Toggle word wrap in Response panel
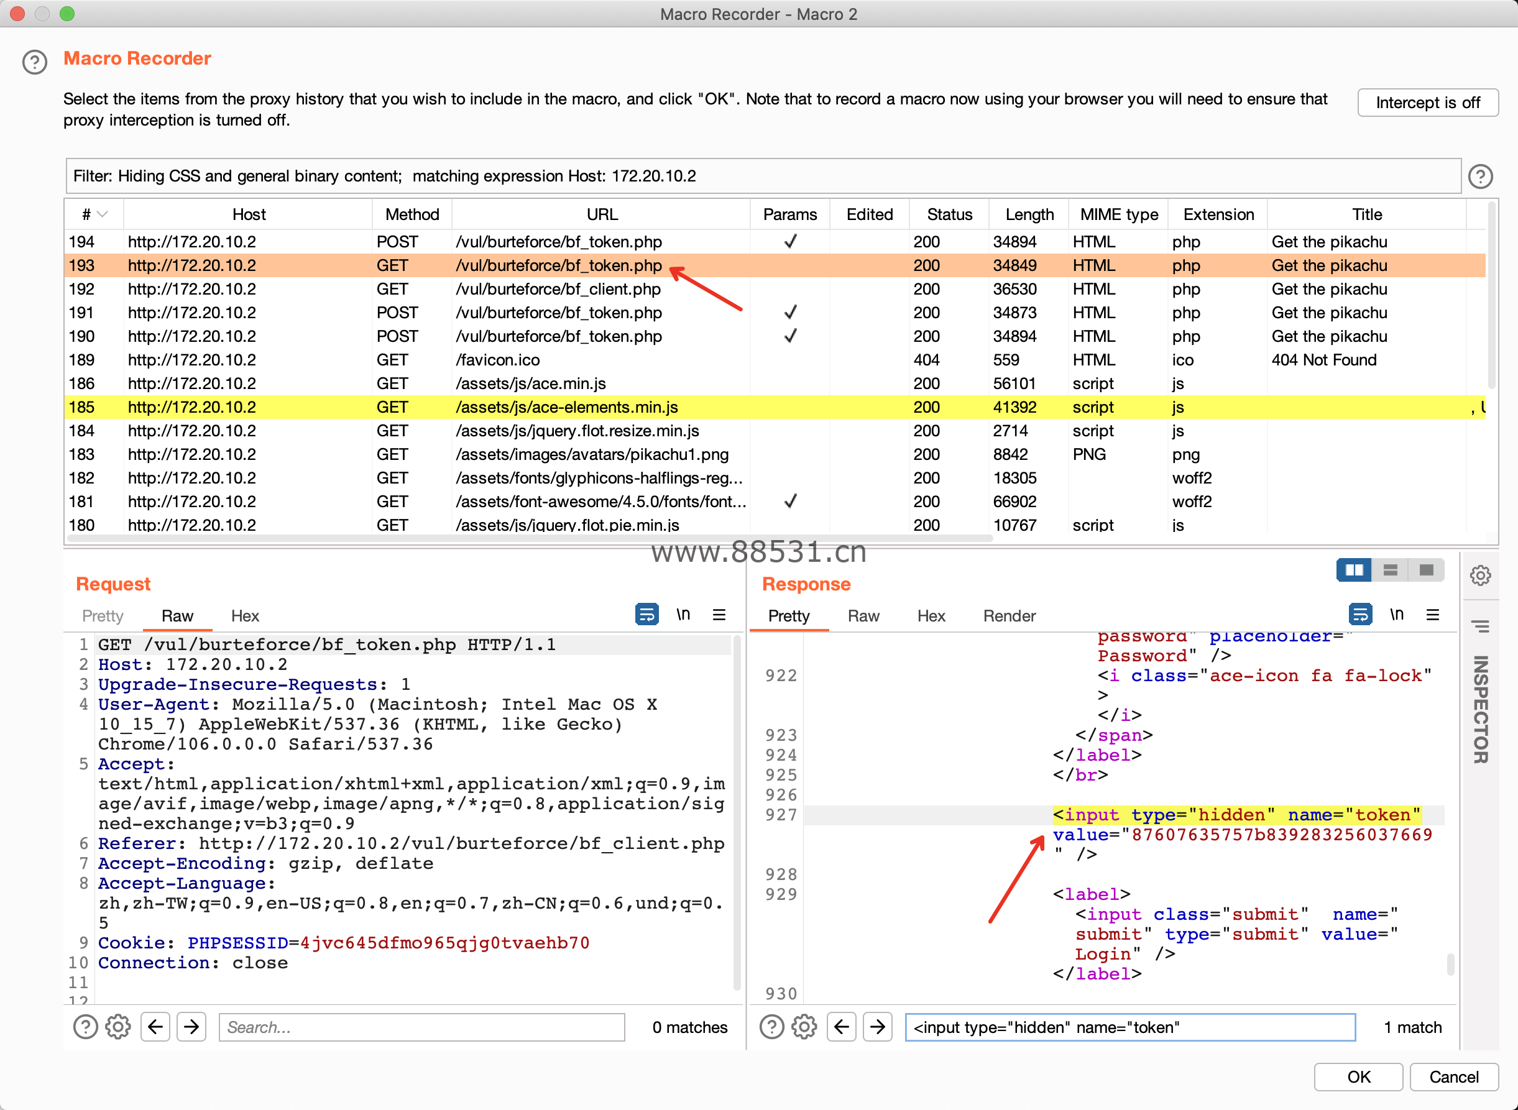The height and width of the screenshot is (1110, 1518). [1360, 614]
